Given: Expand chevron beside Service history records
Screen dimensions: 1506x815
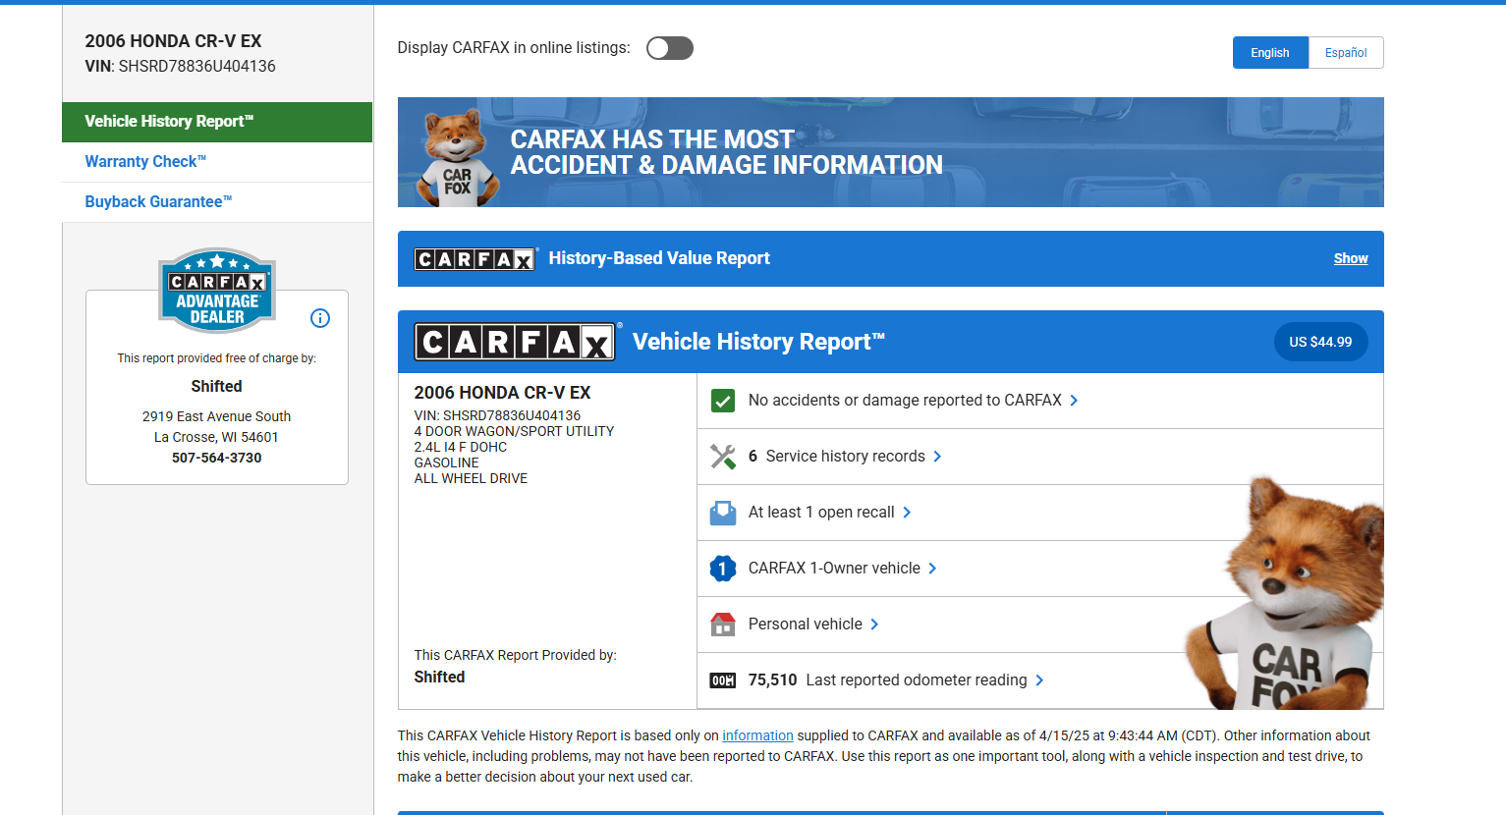Looking at the screenshot, I should click(x=937, y=457).
